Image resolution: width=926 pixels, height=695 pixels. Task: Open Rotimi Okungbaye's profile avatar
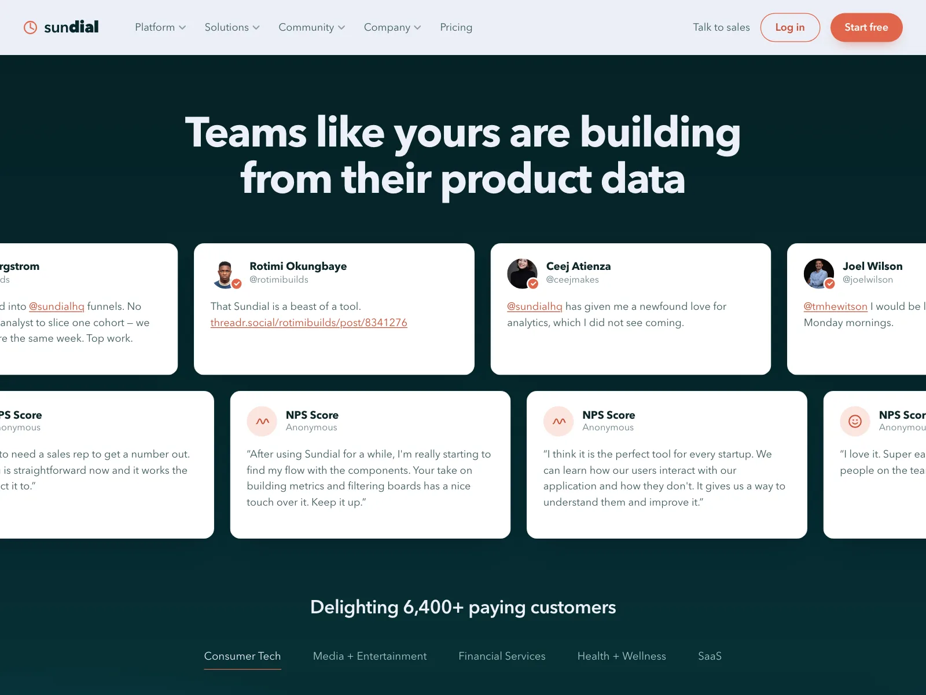[x=226, y=273]
